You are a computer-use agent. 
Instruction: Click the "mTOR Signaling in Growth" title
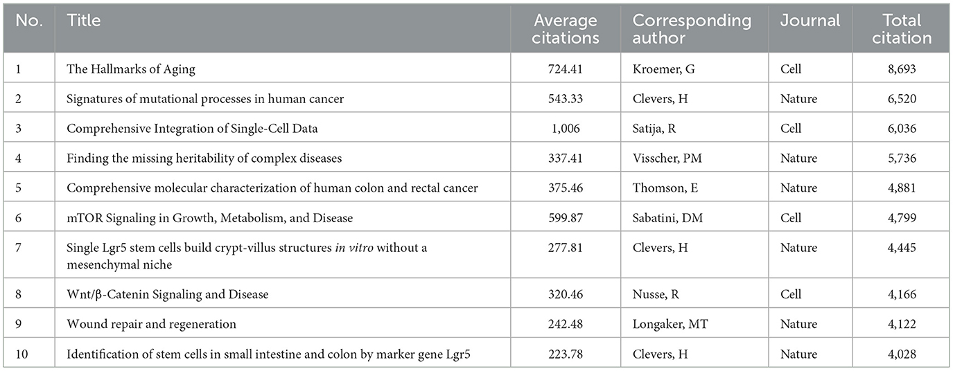(x=209, y=218)
